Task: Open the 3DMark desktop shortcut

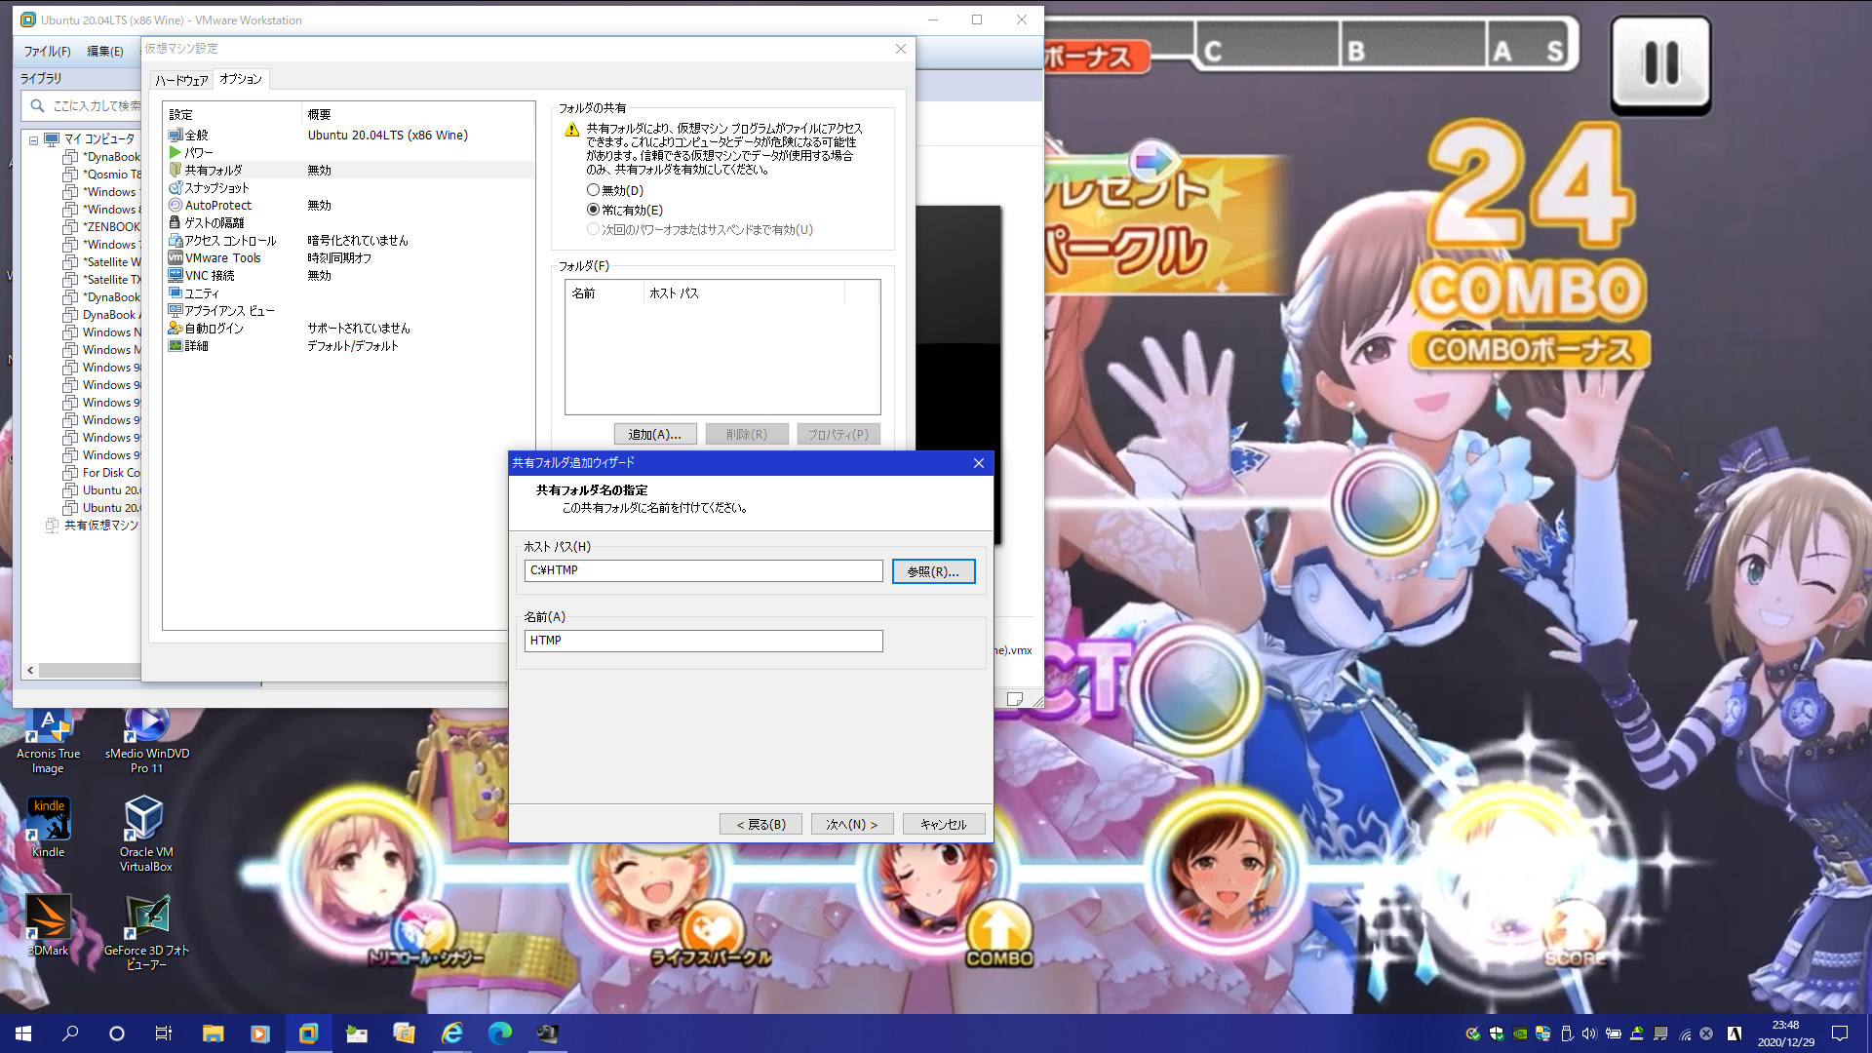Action: [48, 925]
